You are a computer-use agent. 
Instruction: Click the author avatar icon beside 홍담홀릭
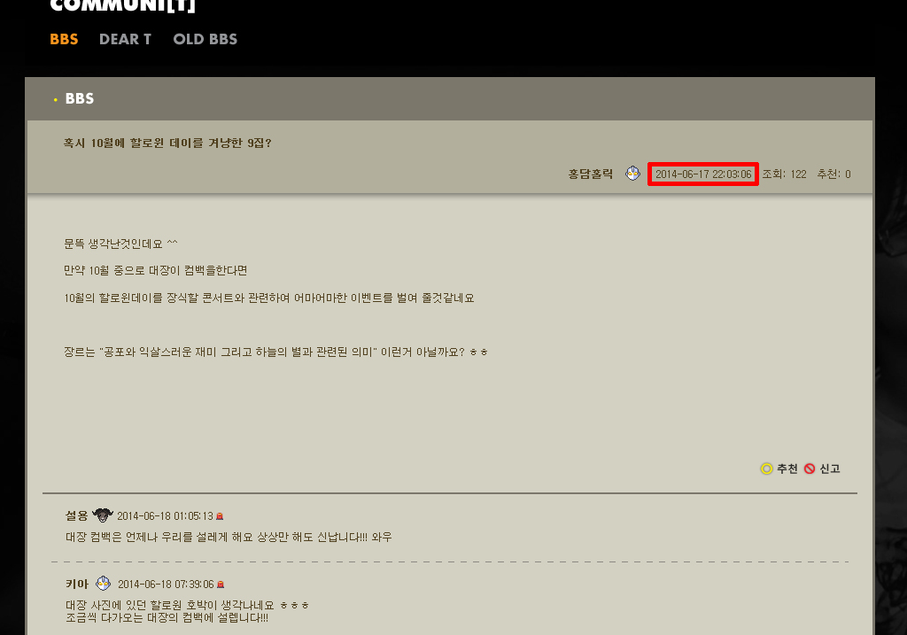tap(632, 173)
